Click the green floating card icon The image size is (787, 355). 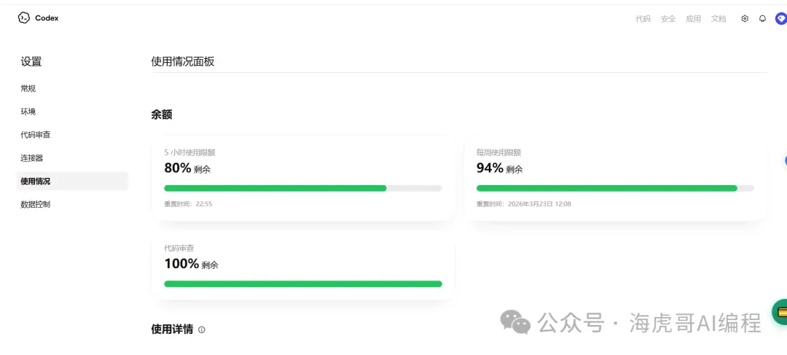click(780, 312)
